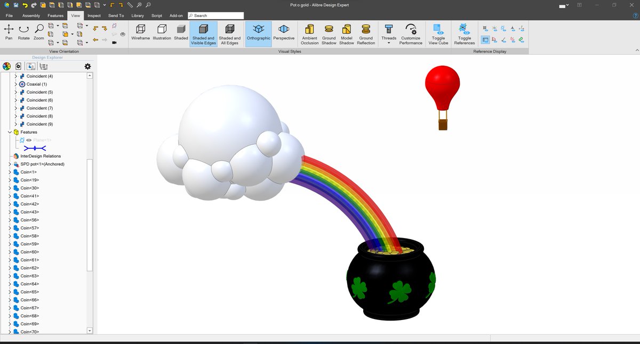Toggle Perspective projection
Viewport: 640px width, 344px height.
(284, 32)
